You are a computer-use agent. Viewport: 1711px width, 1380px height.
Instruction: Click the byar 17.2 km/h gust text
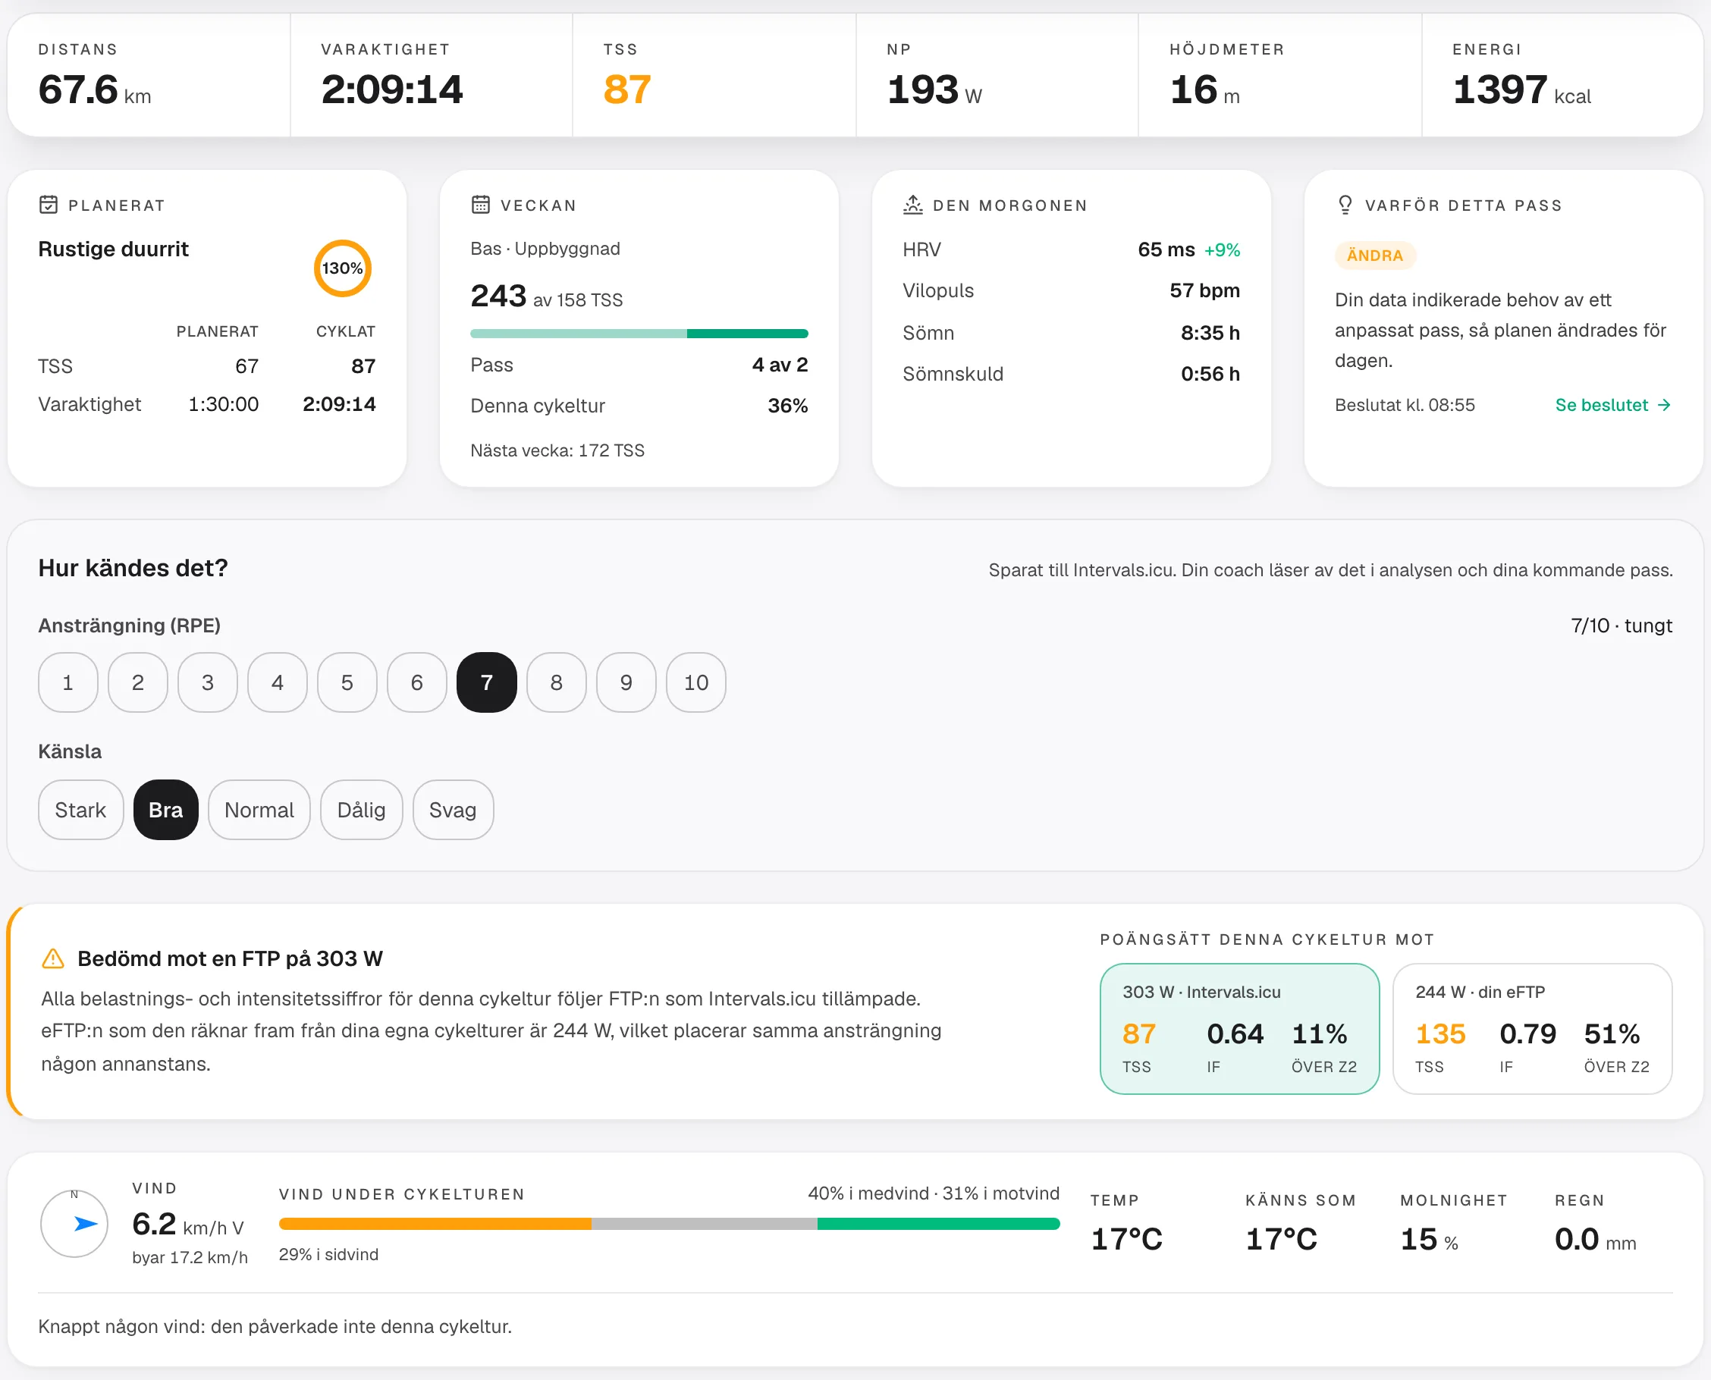[x=190, y=1259]
